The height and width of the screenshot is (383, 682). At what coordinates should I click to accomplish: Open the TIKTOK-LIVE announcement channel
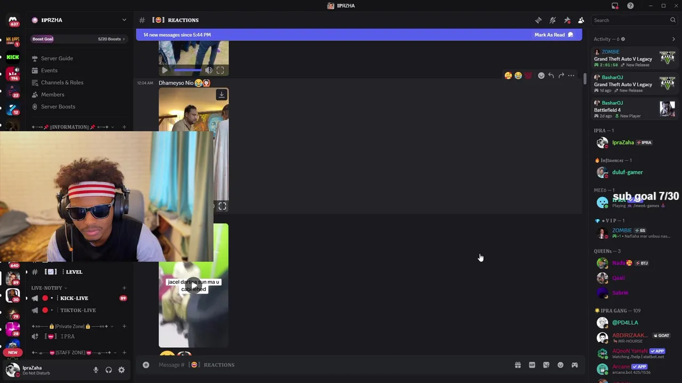[x=79, y=310]
